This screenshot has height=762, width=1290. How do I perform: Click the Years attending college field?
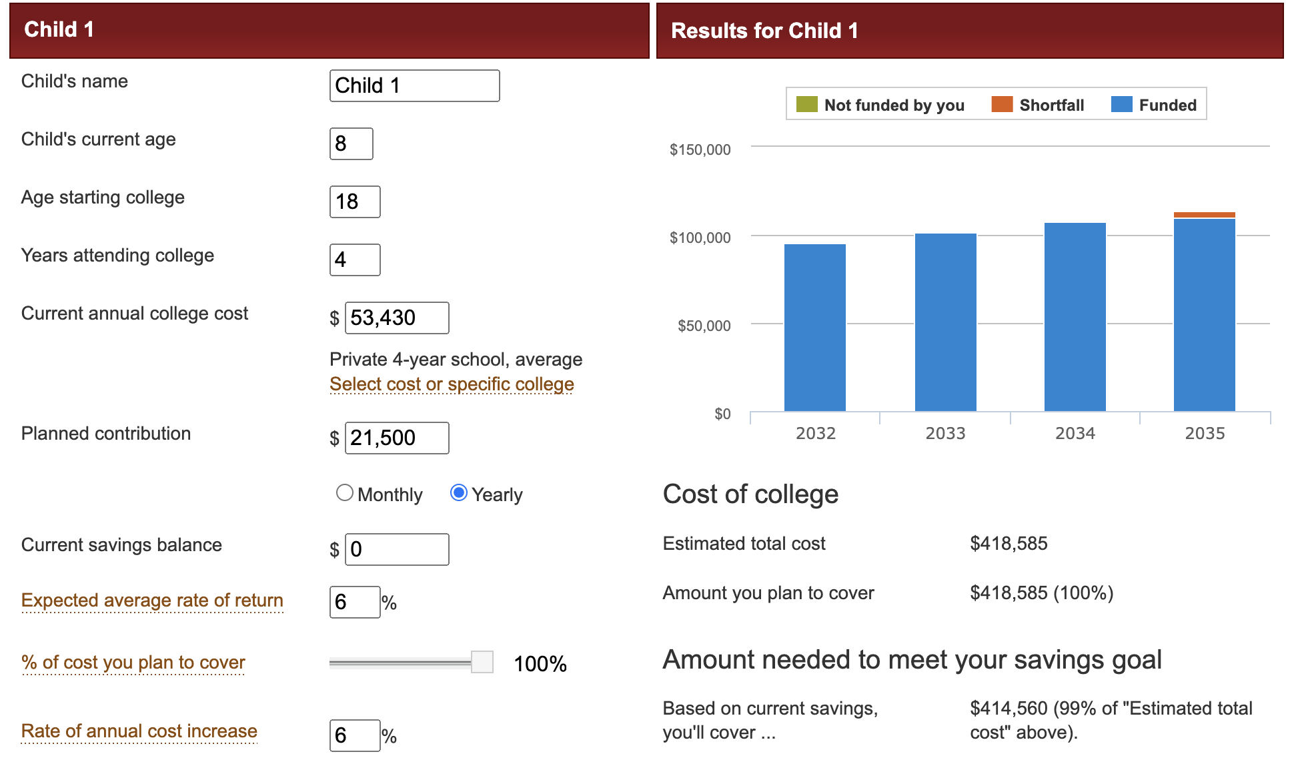355,260
